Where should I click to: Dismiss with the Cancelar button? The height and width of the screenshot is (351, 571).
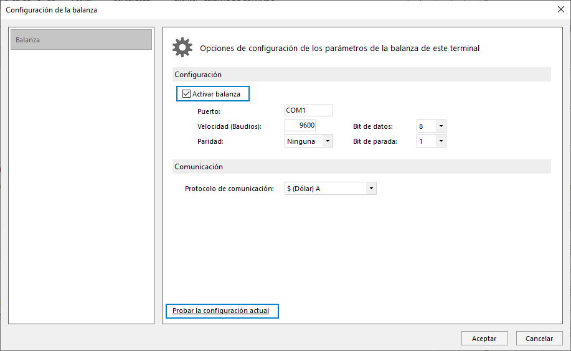coord(539,339)
